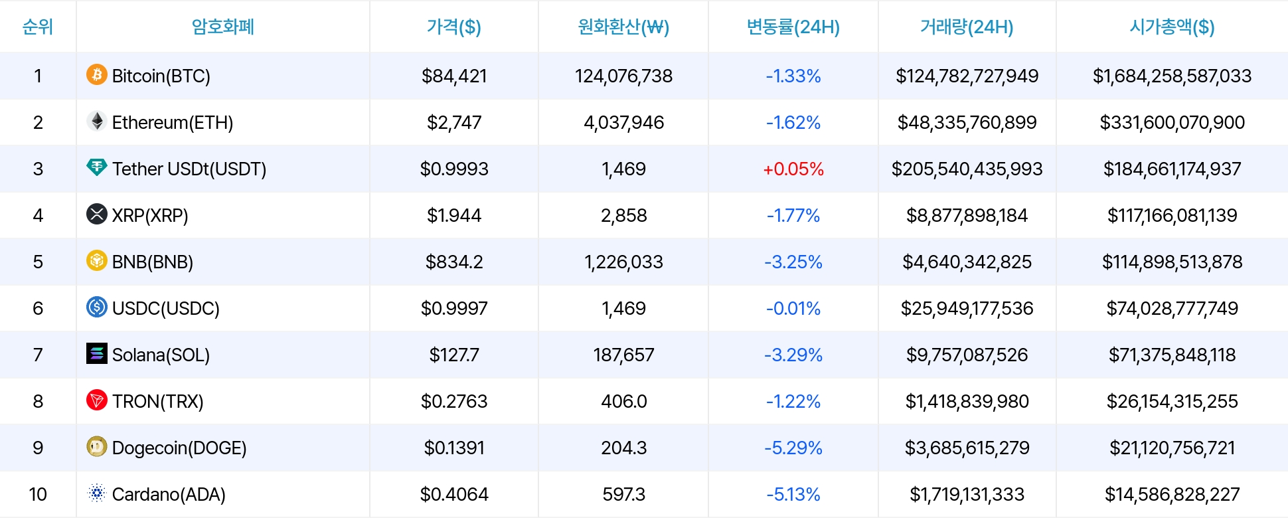Click the 거래량(24H) column header
This screenshot has height=518, width=1288.
967,27
